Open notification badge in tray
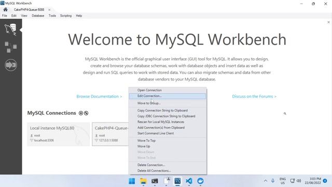The width and height of the screenshot is (332, 187). tap(325, 181)
